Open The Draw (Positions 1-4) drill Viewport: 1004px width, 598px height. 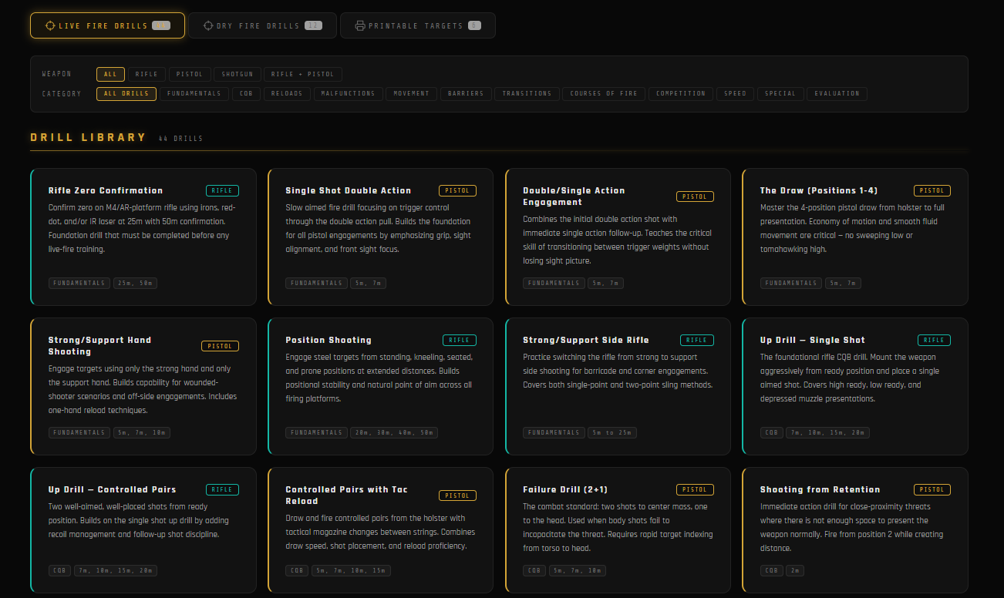(854, 237)
